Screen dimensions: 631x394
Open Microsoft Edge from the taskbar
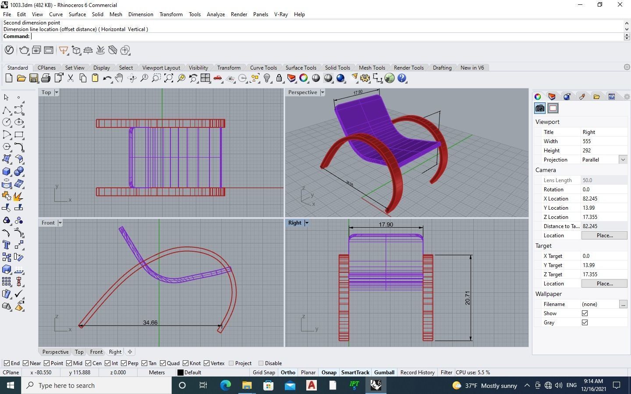225,385
